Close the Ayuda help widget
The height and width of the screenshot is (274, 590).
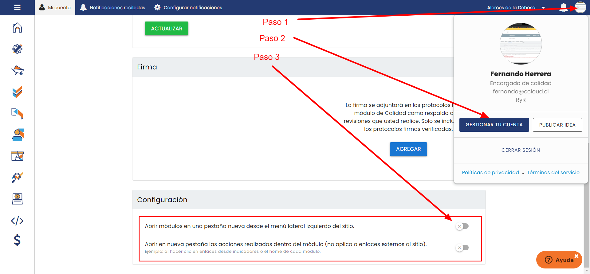coord(576,256)
